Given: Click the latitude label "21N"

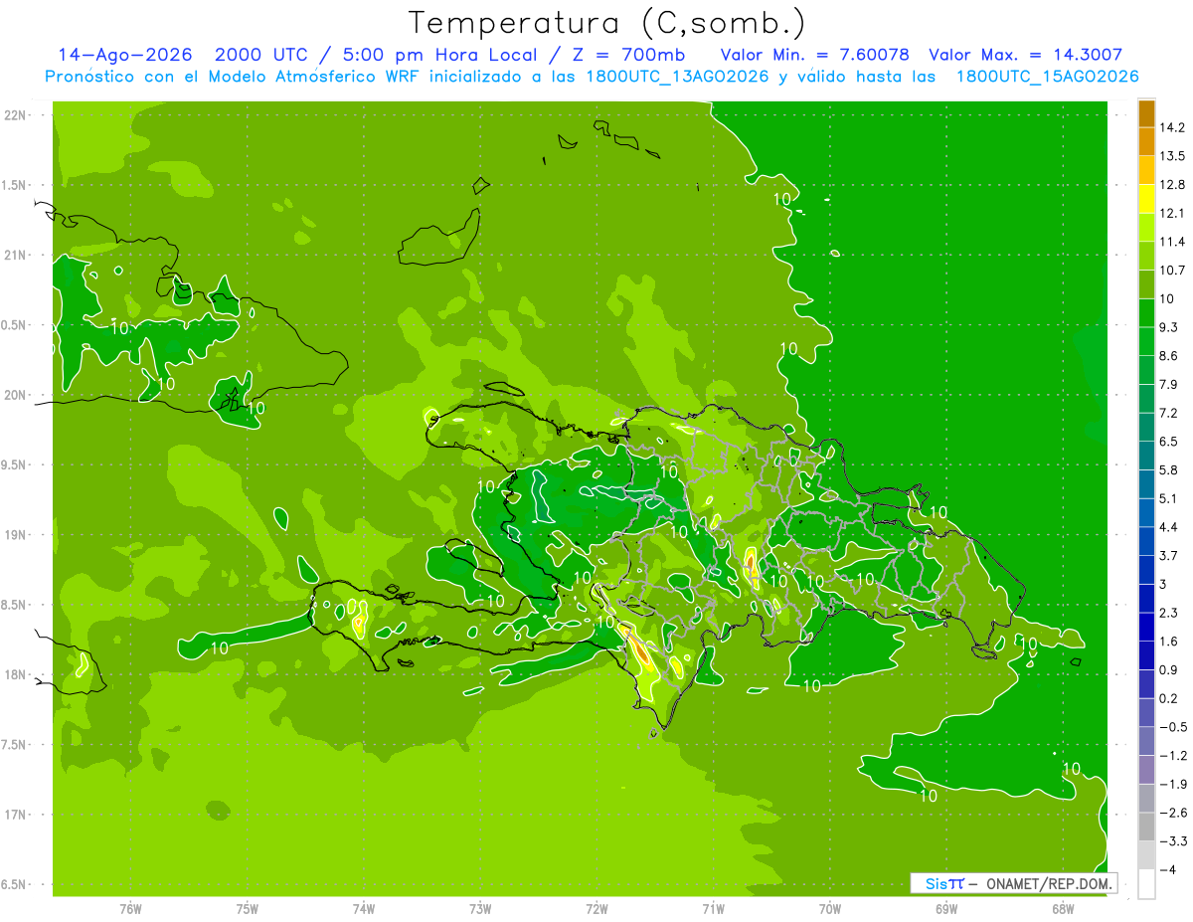Looking at the screenshot, I should (x=15, y=255).
